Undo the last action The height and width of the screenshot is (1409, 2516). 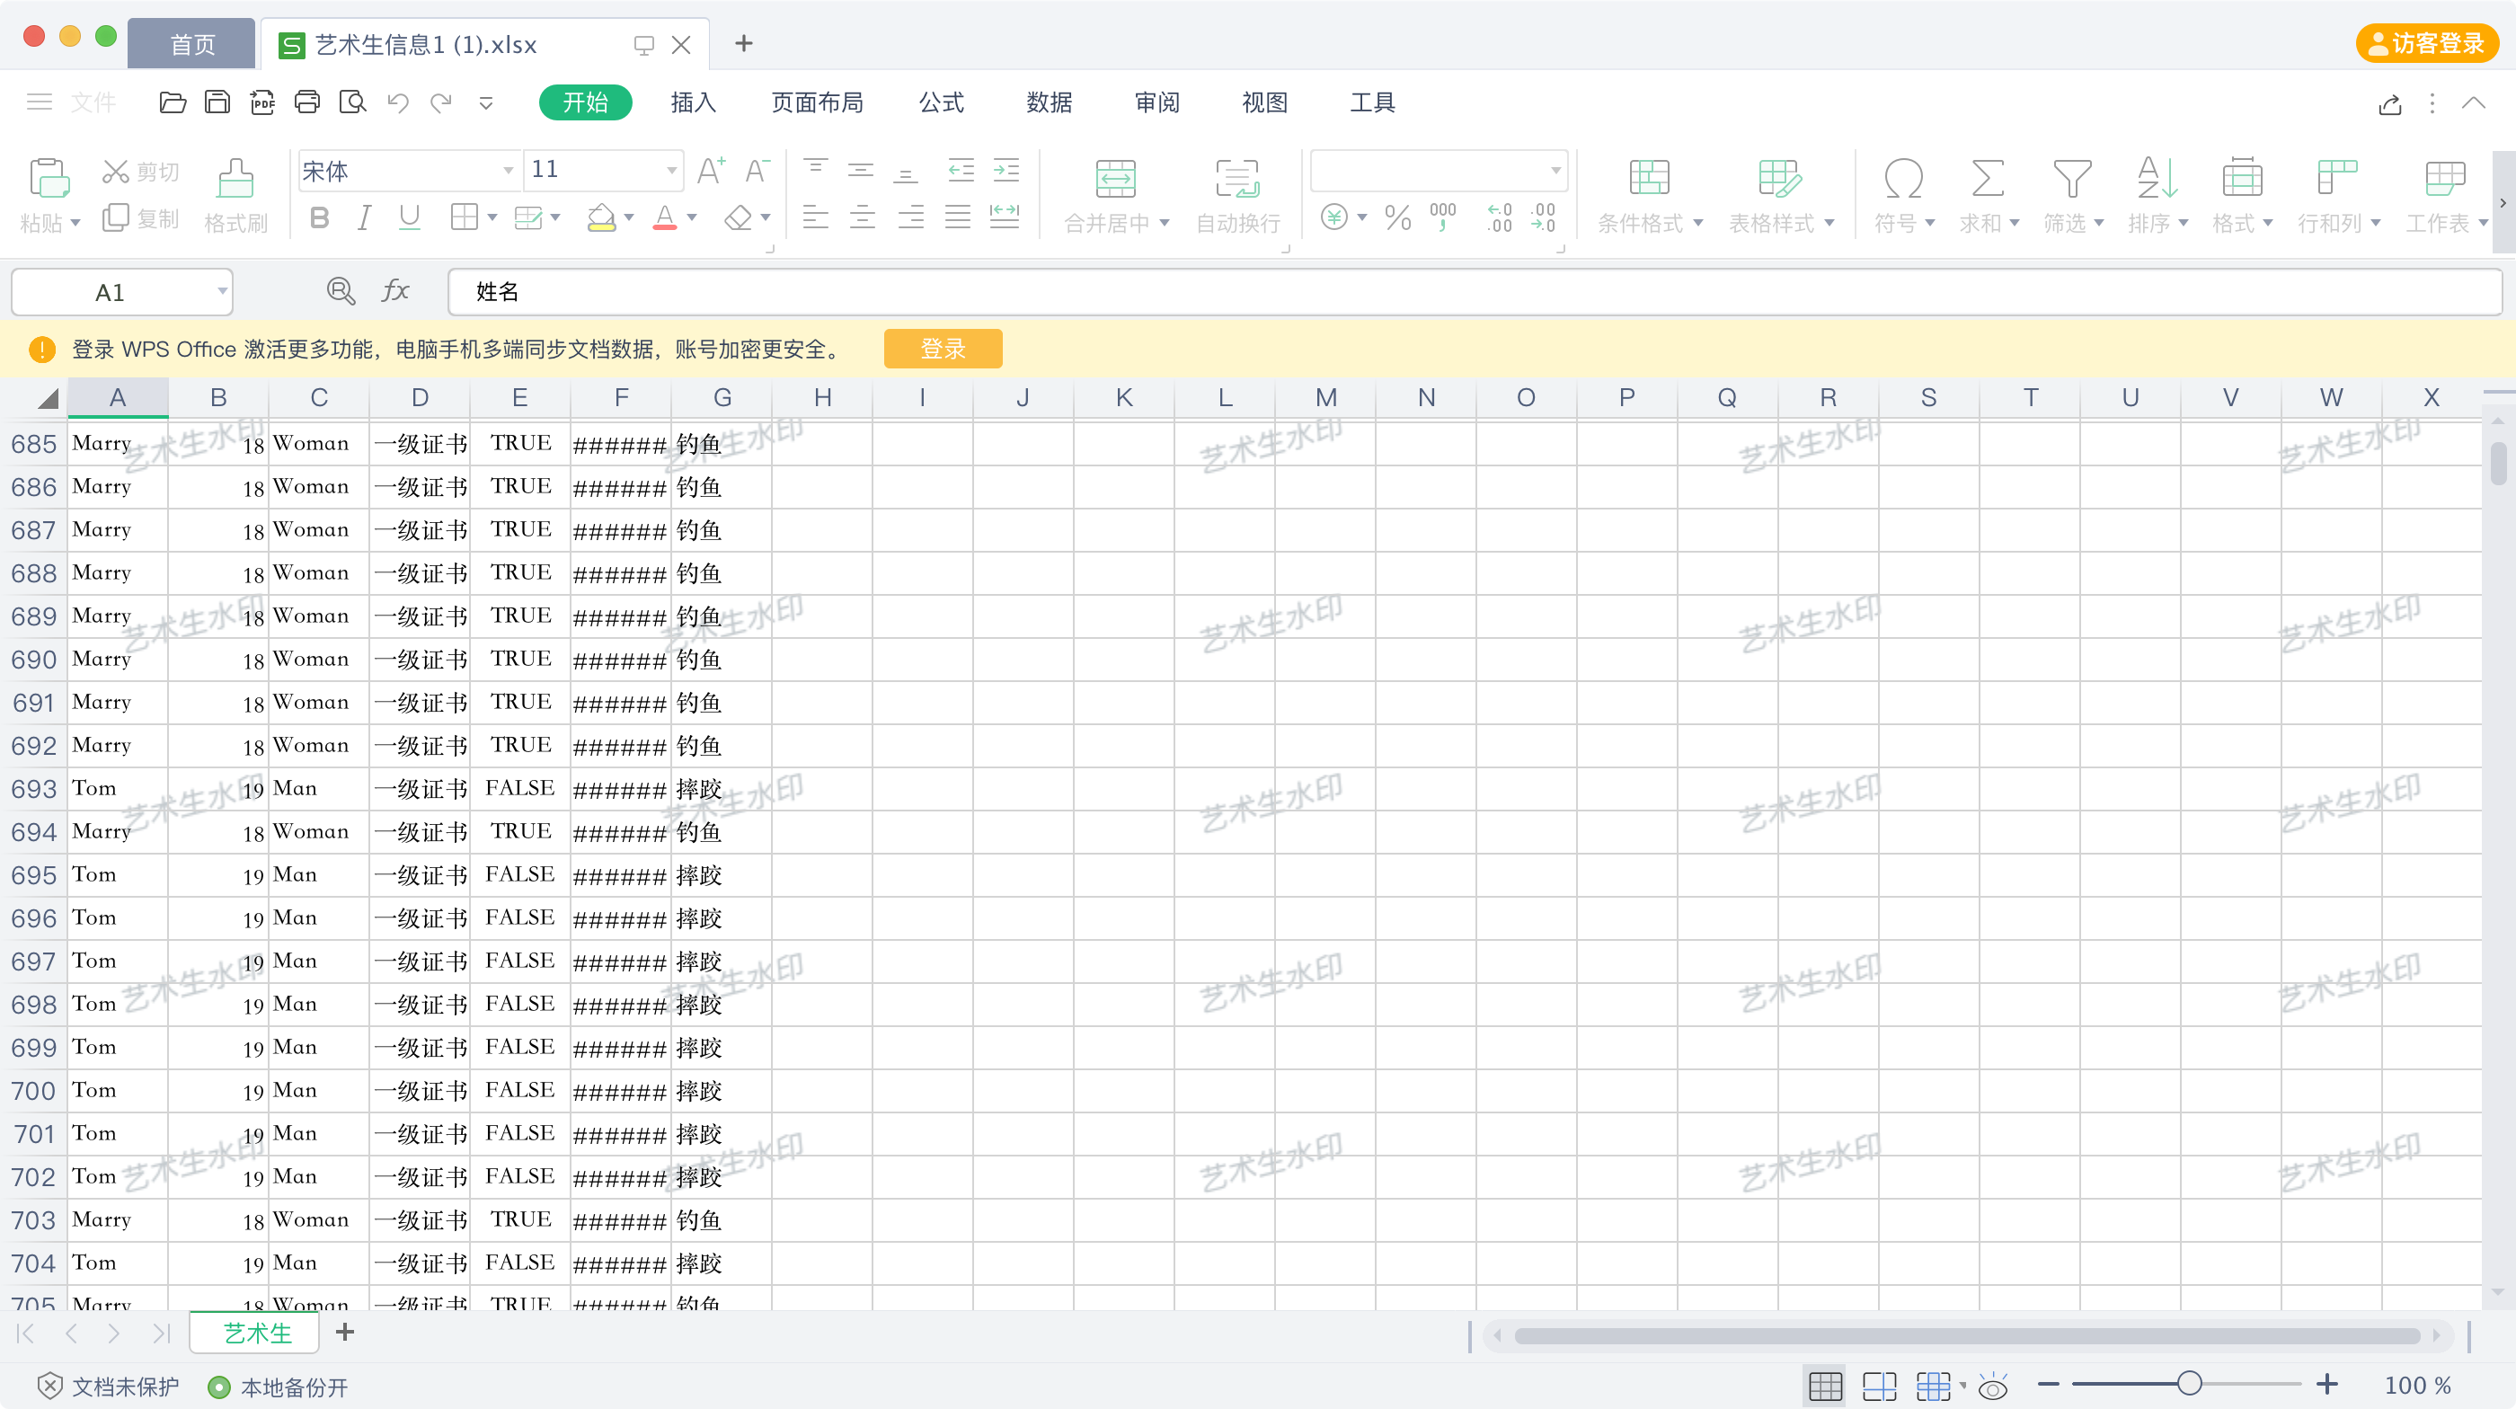pos(396,102)
